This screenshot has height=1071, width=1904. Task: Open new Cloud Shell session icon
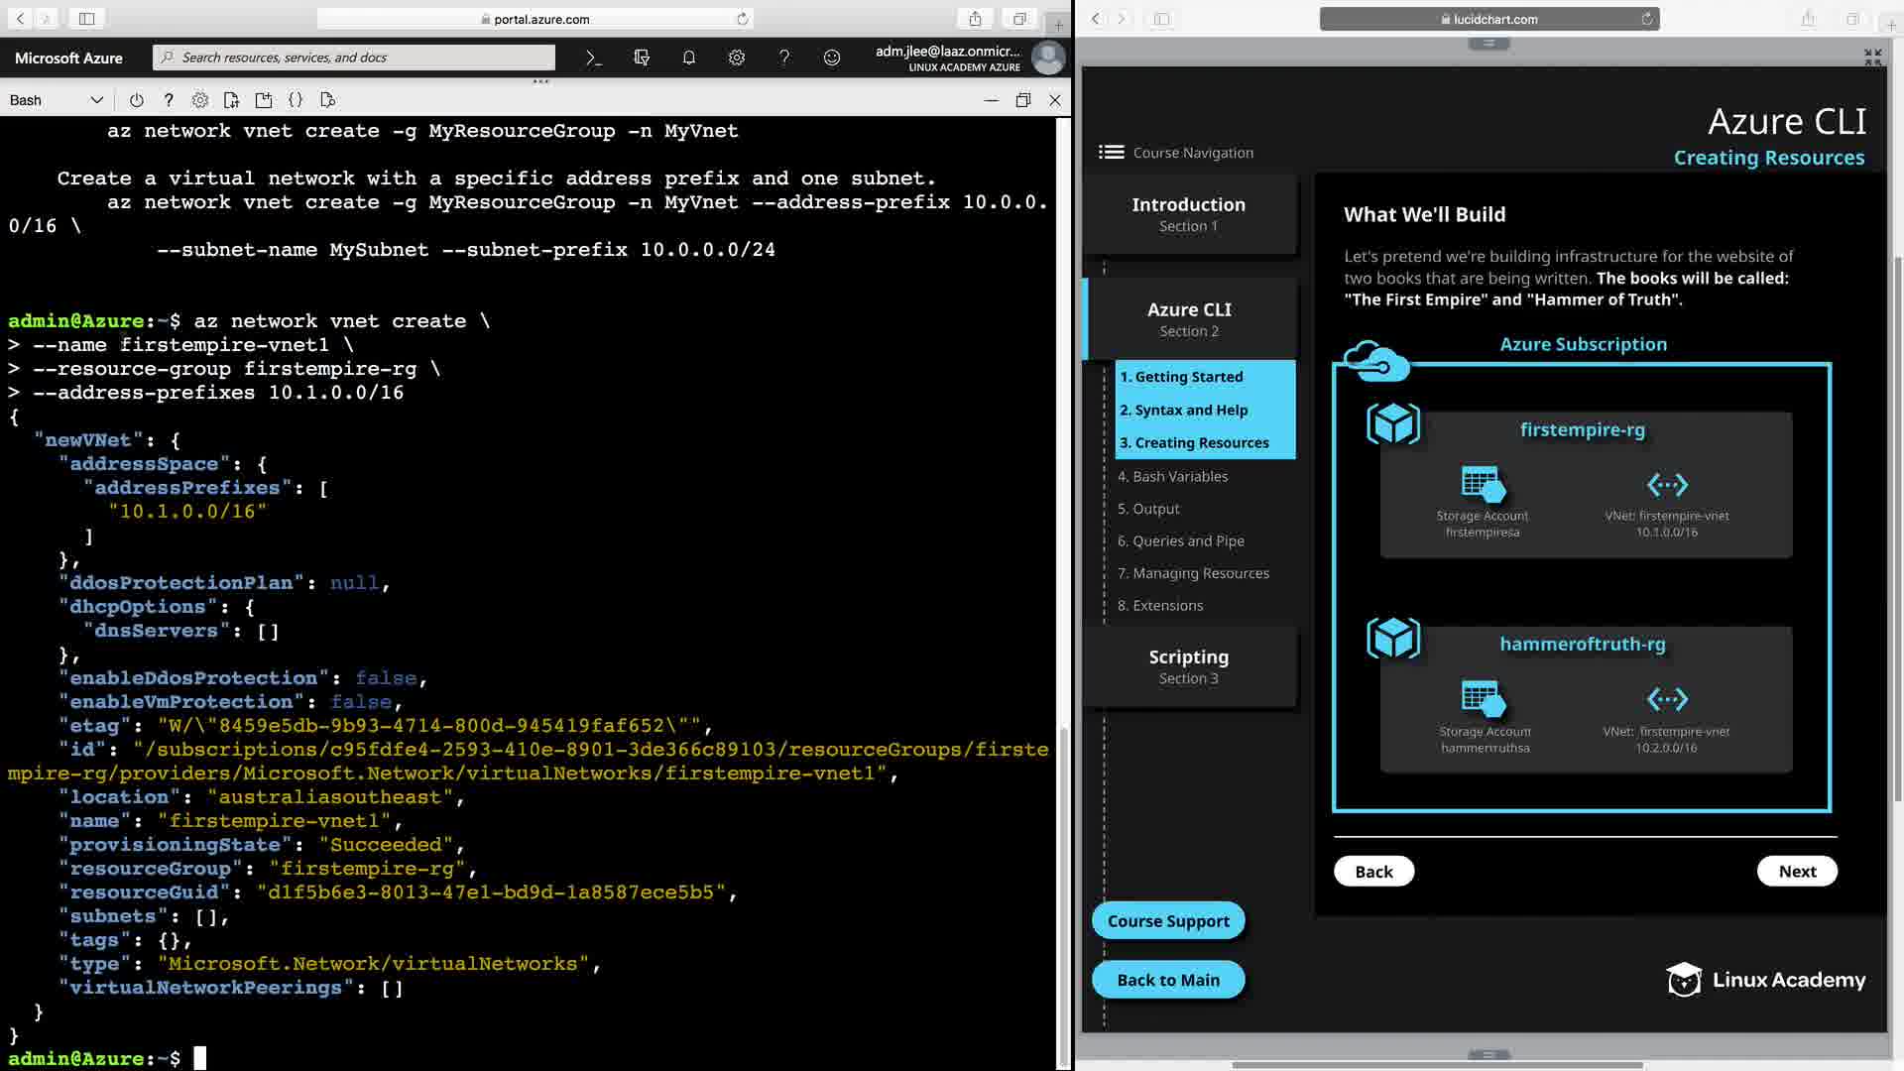(264, 100)
